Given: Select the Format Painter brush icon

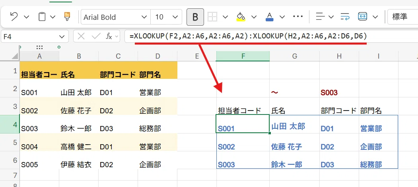Looking at the screenshot, I should pyautogui.click(x=67, y=17).
